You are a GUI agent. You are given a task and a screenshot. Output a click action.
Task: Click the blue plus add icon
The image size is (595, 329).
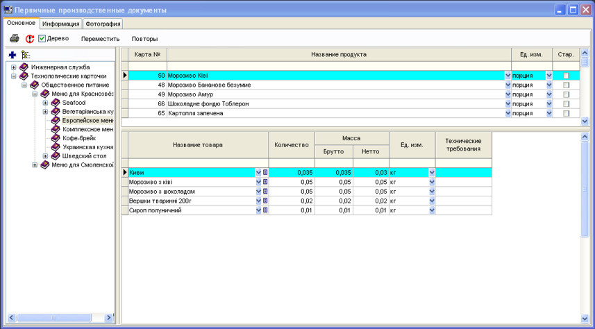click(x=12, y=55)
